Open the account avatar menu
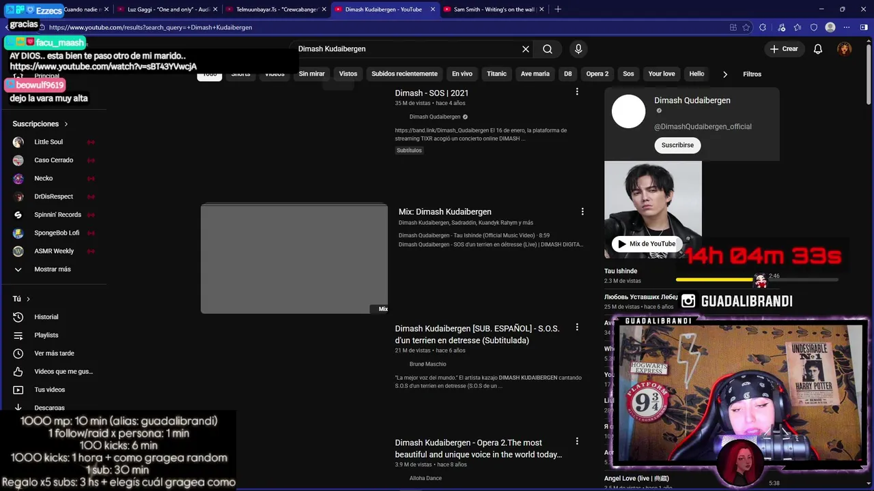 click(x=845, y=49)
